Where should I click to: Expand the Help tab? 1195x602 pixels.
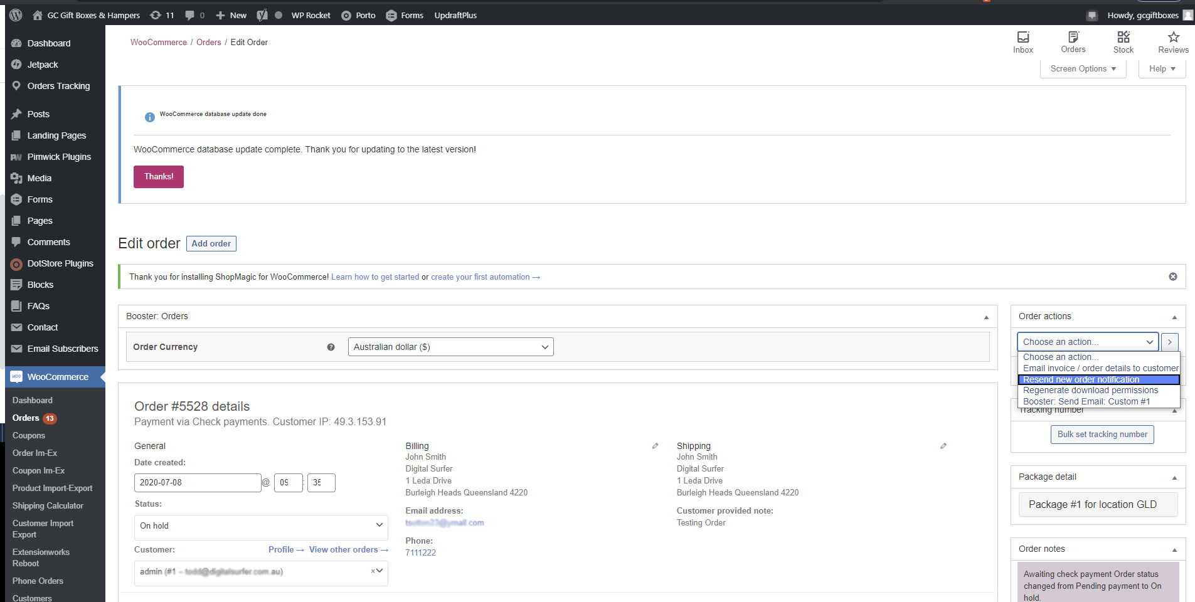(x=1162, y=69)
